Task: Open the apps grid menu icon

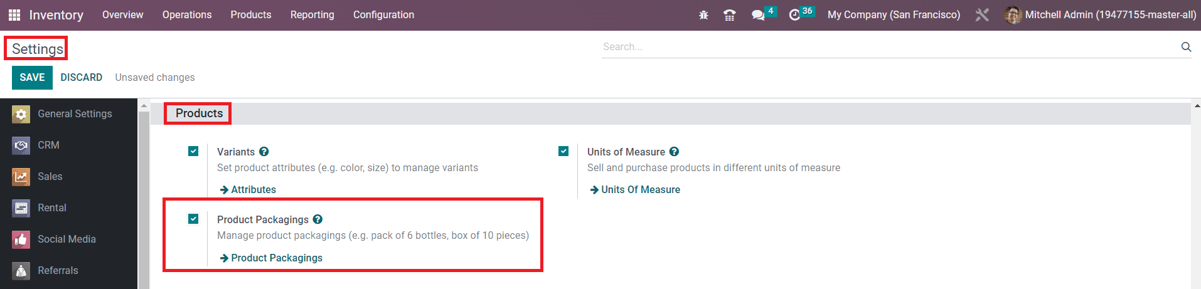Action: 14,15
